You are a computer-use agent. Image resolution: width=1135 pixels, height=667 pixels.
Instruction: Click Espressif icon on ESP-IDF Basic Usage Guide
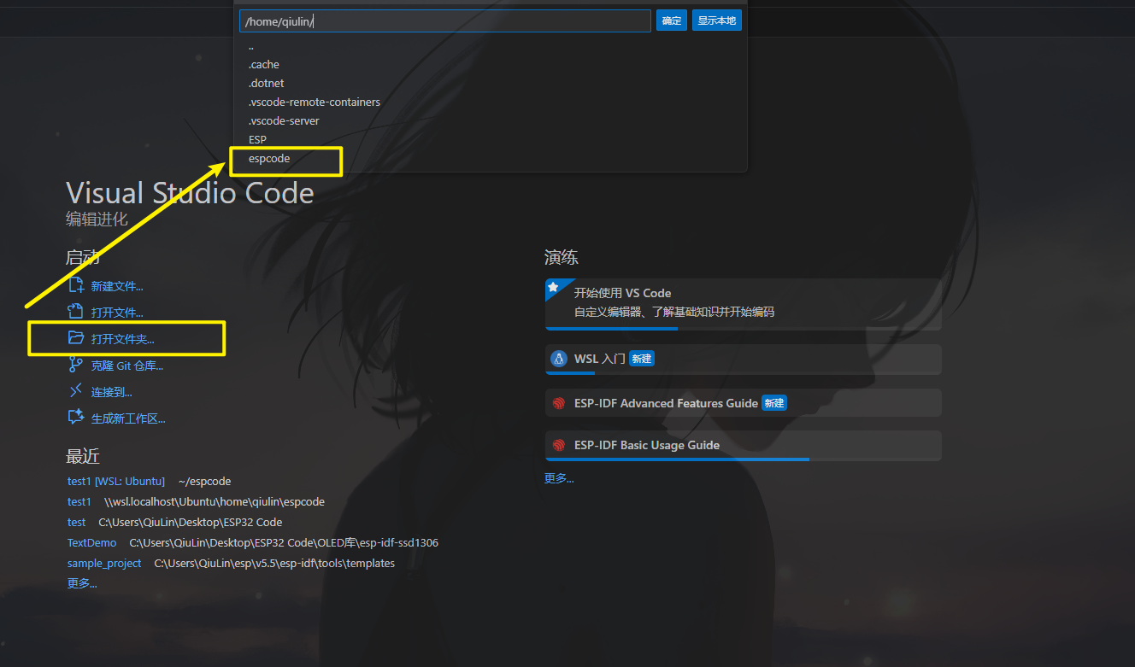tap(559, 445)
